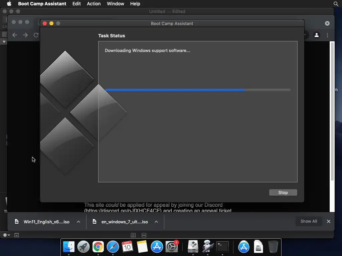Open the Window menu
This screenshot has height=256, width=342.
pyautogui.click(x=115, y=4)
